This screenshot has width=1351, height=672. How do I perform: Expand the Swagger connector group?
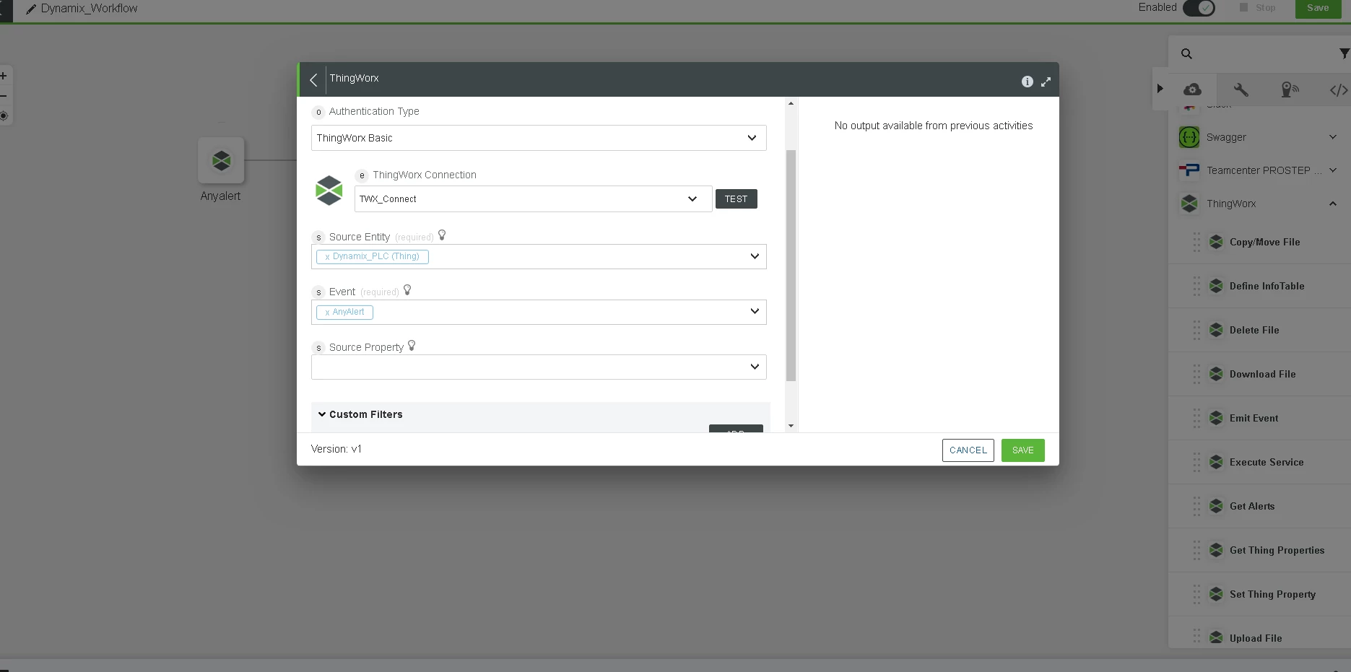(x=1333, y=137)
